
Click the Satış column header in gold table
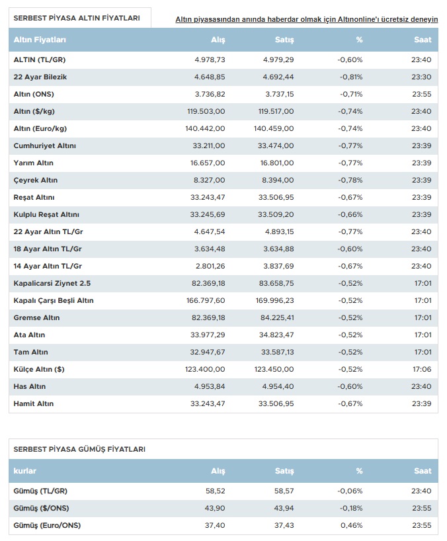coord(284,40)
